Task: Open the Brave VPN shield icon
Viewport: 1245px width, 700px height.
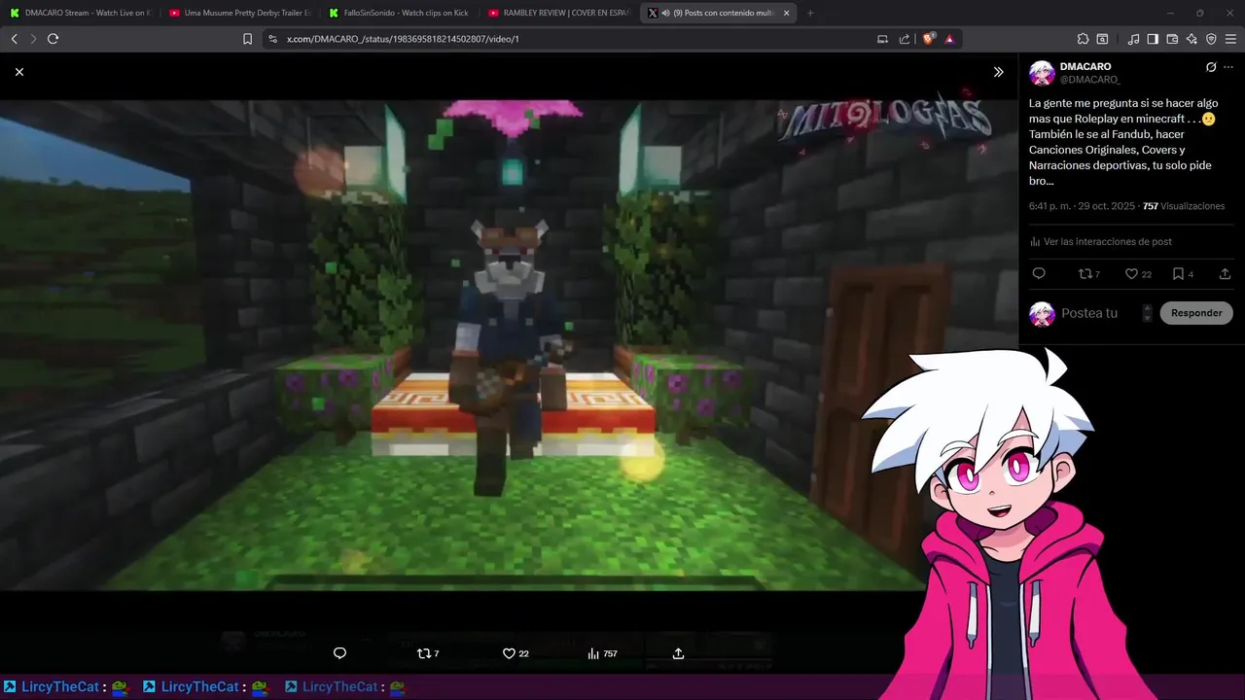Action: tap(1211, 39)
